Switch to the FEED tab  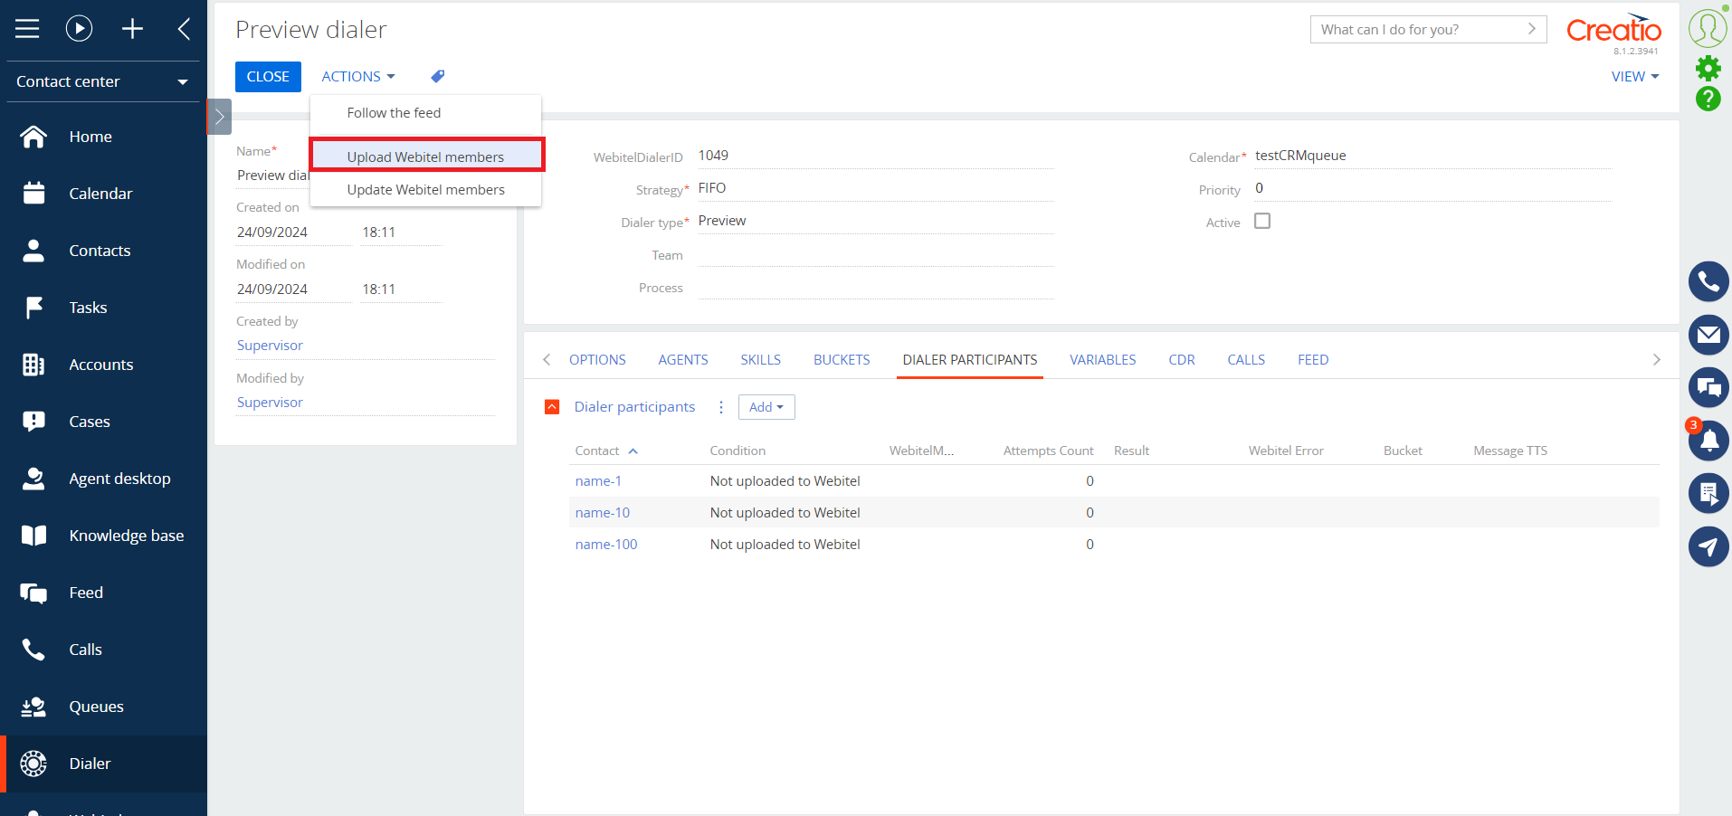1313,360
